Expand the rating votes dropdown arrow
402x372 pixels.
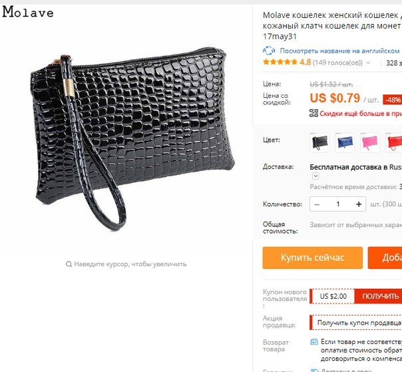[368, 63]
